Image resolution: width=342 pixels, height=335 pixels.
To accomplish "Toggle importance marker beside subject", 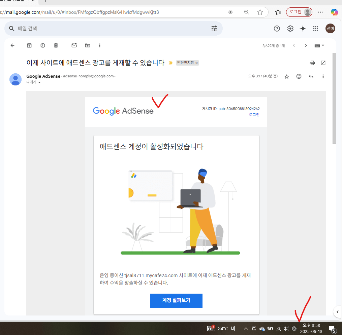I will click(x=170, y=63).
